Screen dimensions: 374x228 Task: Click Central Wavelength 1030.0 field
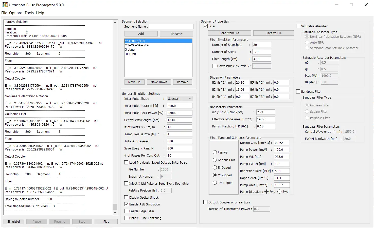[180, 120]
